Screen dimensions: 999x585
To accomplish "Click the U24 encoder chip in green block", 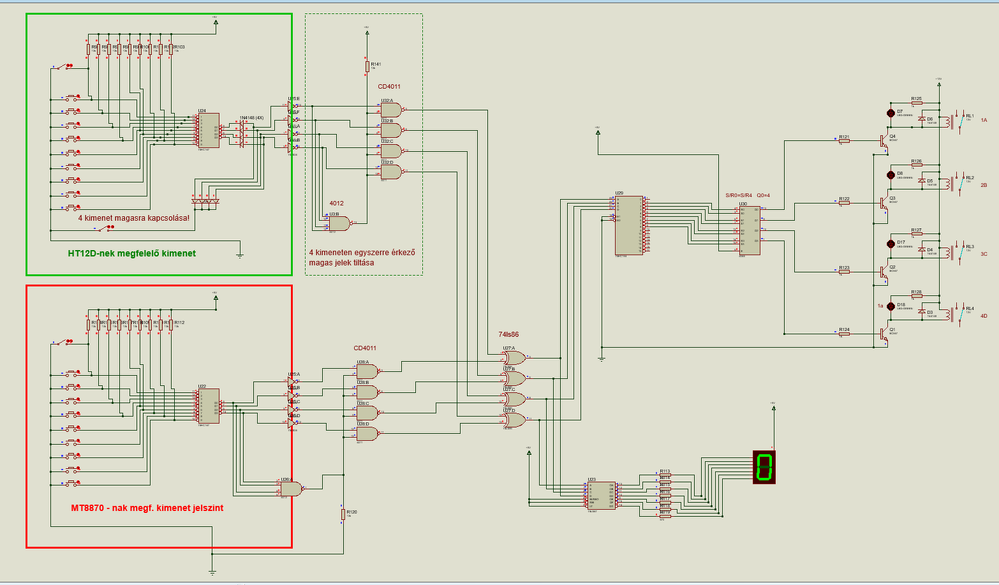I will (208, 130).
